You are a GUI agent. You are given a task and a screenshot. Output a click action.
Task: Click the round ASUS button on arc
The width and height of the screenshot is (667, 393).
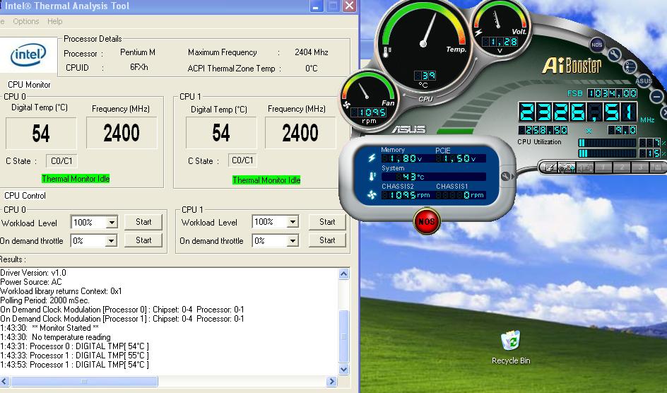644,81
